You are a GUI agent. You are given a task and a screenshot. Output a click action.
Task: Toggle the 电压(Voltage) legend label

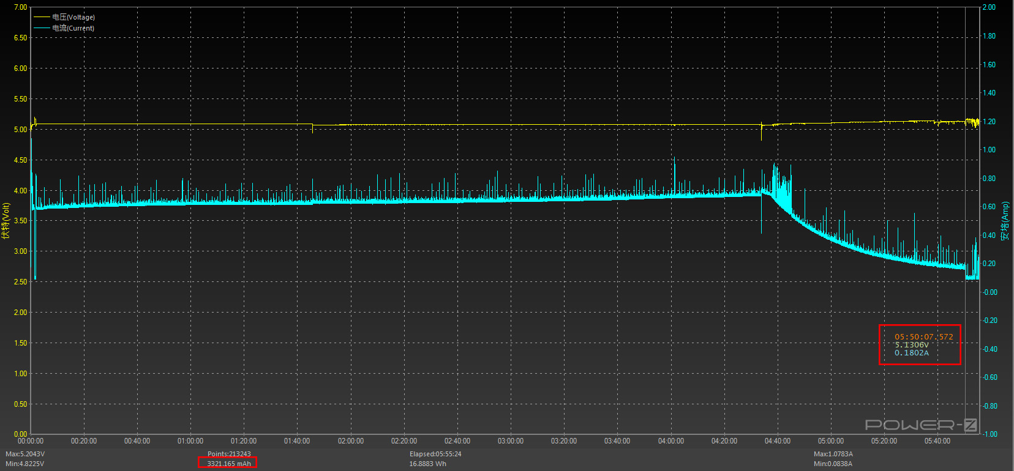(x=73, y=17)
